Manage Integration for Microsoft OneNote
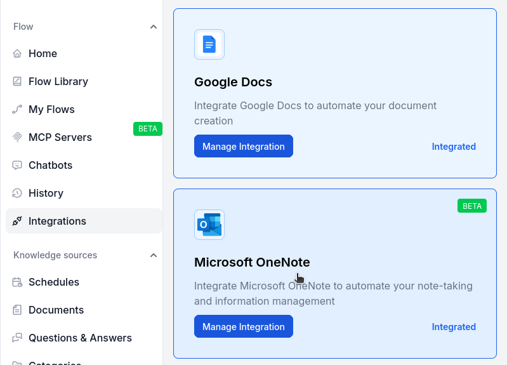 pyautogui.click(x=243, y=327)
